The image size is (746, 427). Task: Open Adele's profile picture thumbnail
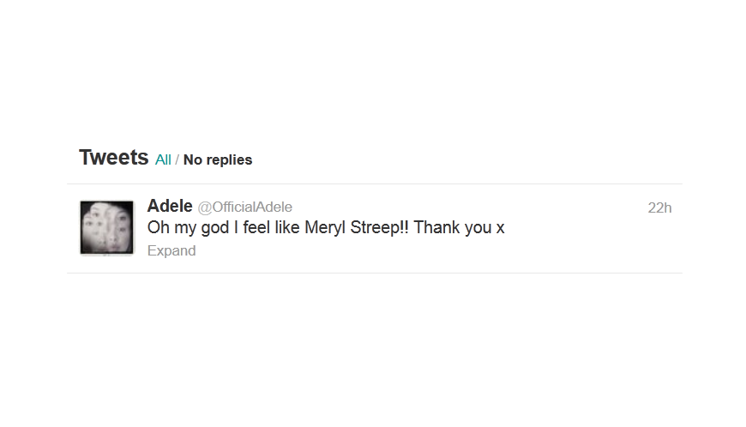pos(107,227)
